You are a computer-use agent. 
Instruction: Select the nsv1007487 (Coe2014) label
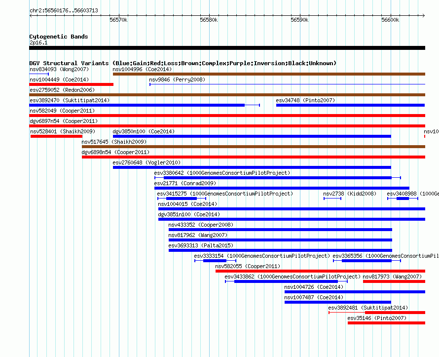[x=314, y=297]
